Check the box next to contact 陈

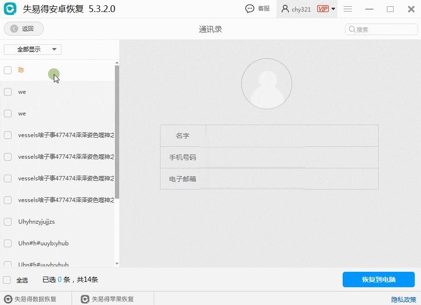(x=8, y=70)
